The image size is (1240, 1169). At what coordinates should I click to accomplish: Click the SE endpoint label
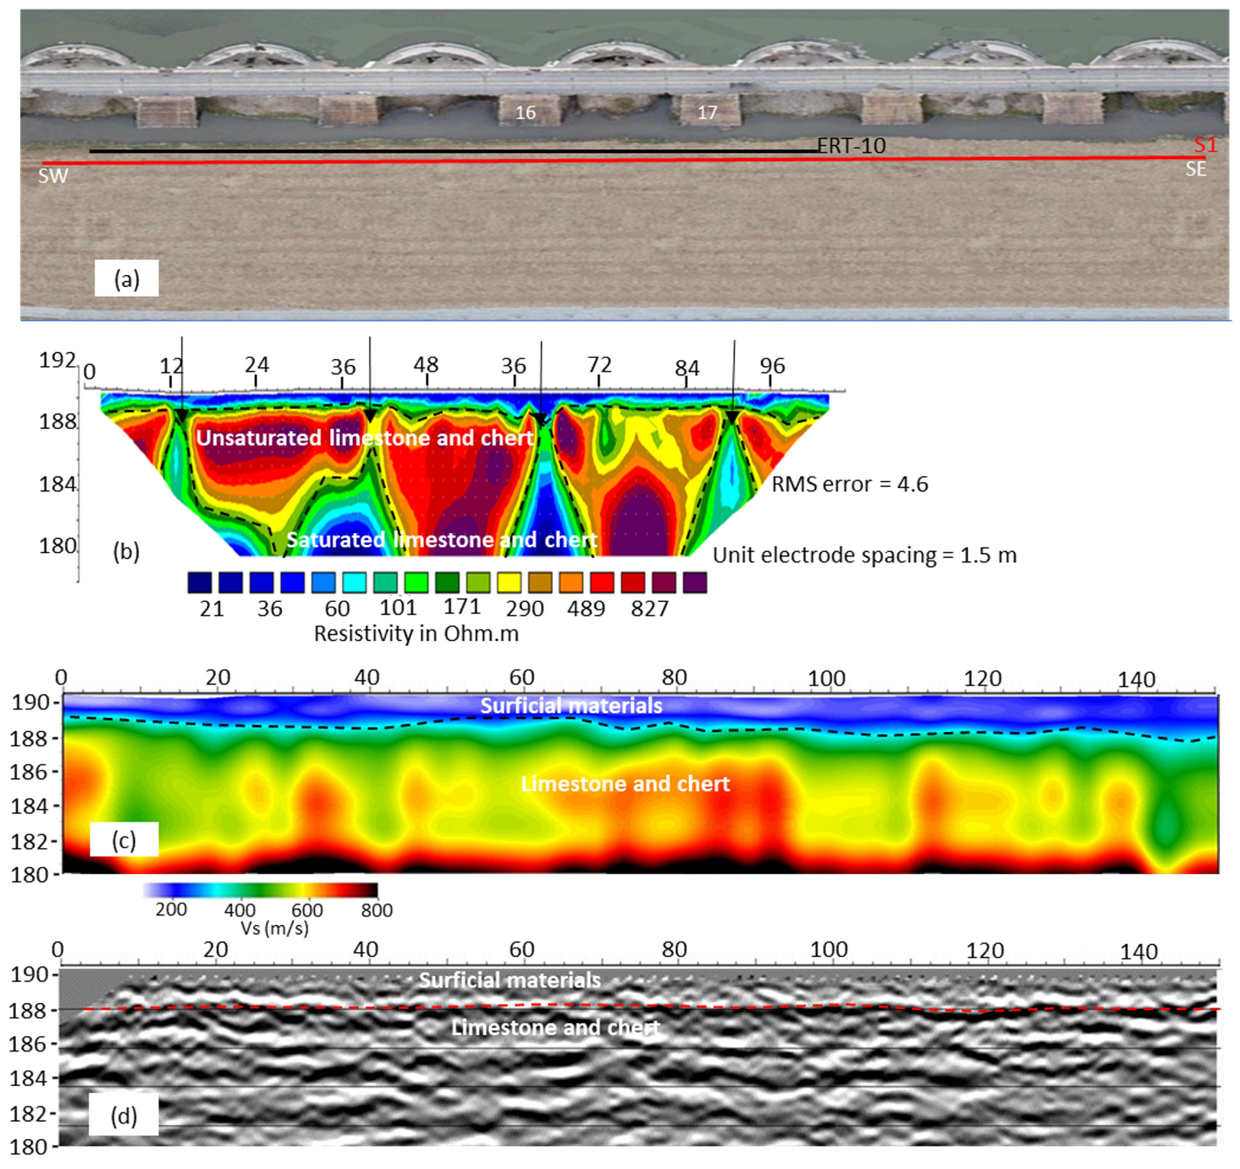click(x=1196, y=169)
